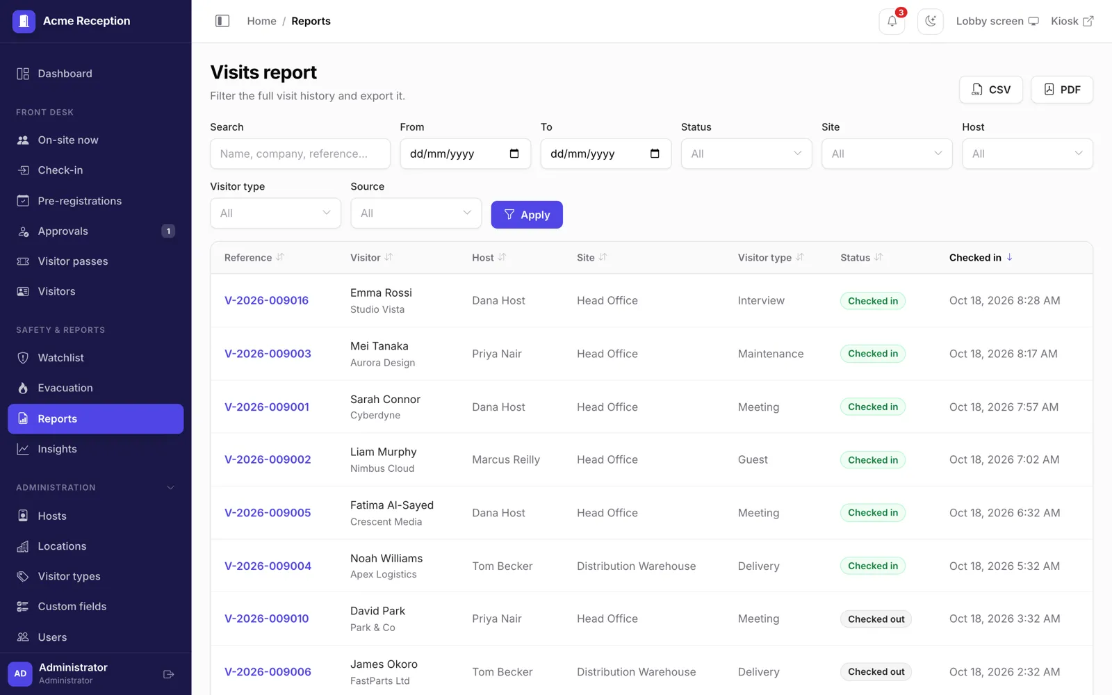Click the From date field
This screenshot has width=1112, height=695.
tap(465, 154)
